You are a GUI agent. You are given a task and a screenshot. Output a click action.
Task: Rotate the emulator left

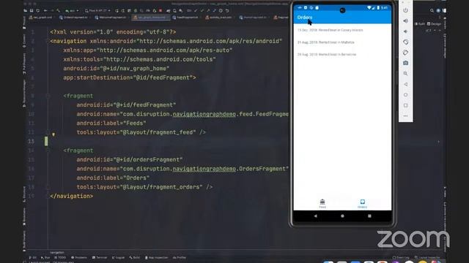coord(405,42)
